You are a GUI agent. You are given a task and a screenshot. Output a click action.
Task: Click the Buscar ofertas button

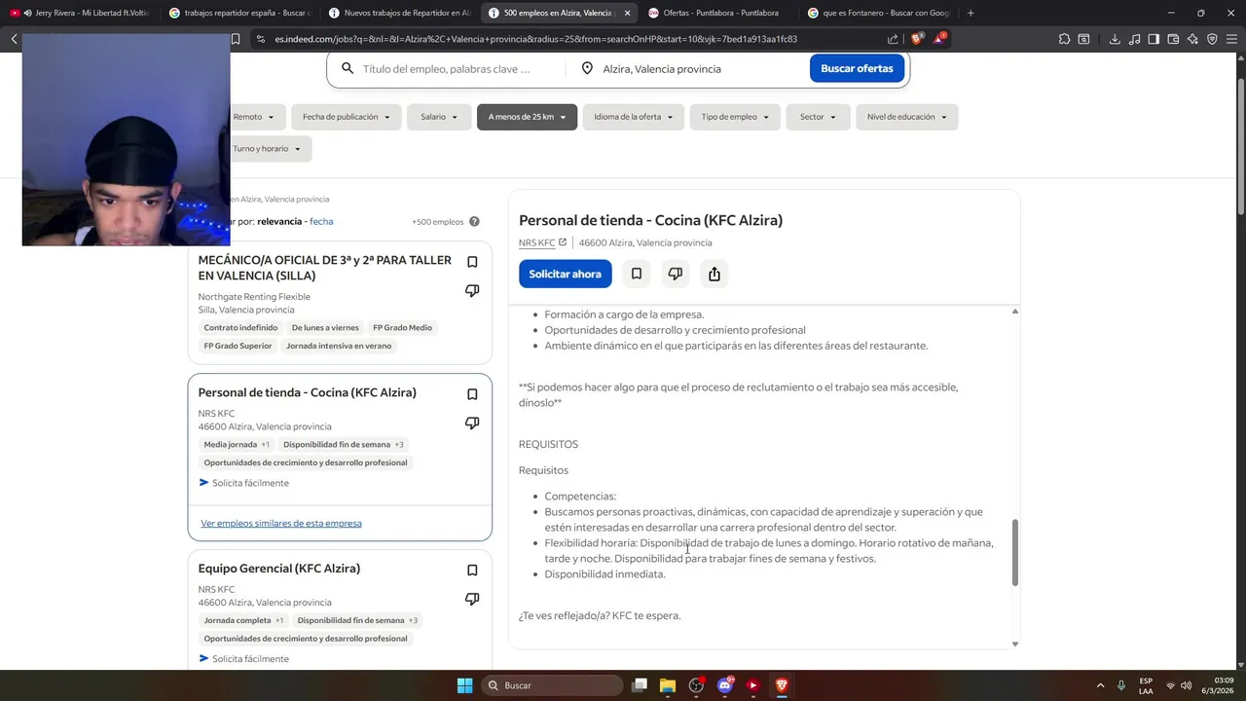(857, 68)
